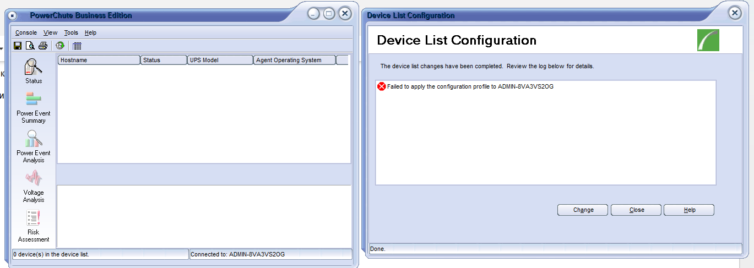Open the Tools menu
Screen dimensions: 754x268
point(71,33)
